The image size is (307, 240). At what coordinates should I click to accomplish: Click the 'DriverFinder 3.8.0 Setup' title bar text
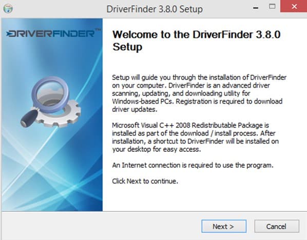pyautogui.click(x=155, y=9)
